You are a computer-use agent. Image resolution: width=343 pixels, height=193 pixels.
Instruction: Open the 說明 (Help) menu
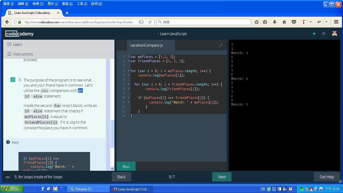coord(97,4)
